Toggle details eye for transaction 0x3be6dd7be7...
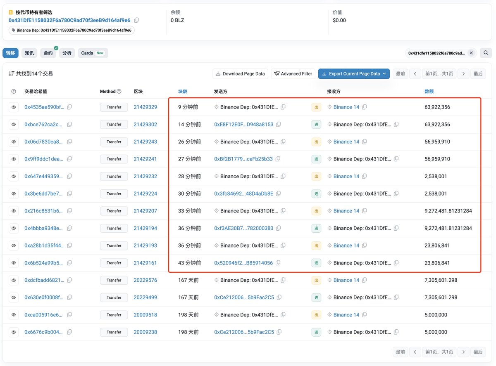Screen dimensions: 496x366 pos(14,194)
